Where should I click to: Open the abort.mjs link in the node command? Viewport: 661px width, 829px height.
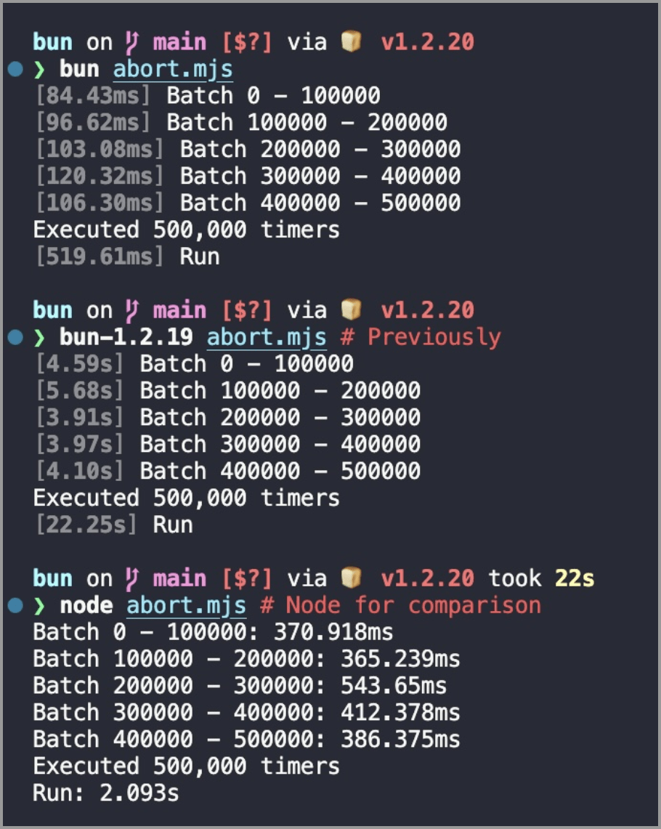click(186, 606)
